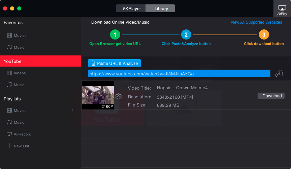This screenshot has width=291, height=169.
Task: Click step 1 circle Open Browser
Action: [115, 34]
